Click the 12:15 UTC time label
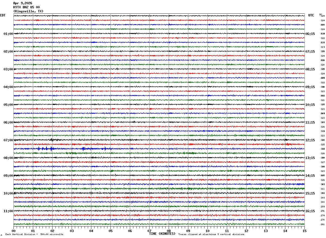Viewport: 326px width, 238px height. tap(310, 140)
